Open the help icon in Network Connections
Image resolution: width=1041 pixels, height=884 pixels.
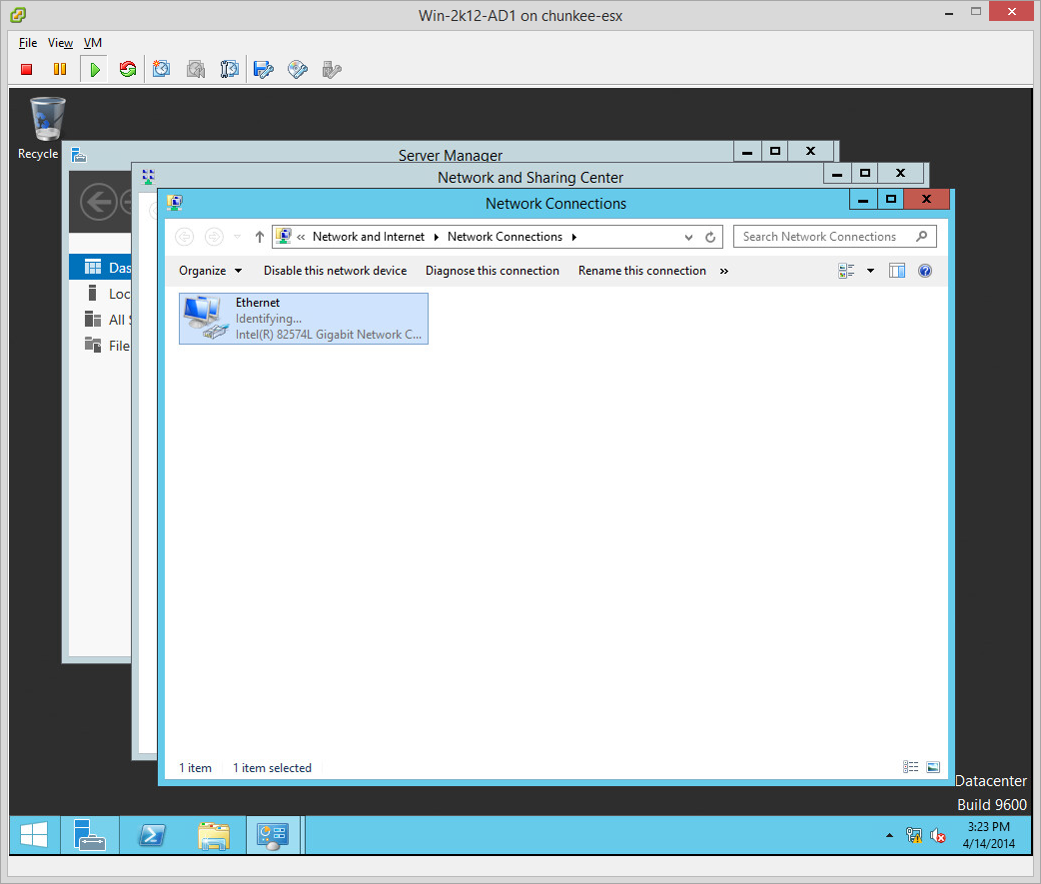click(924, 271)
